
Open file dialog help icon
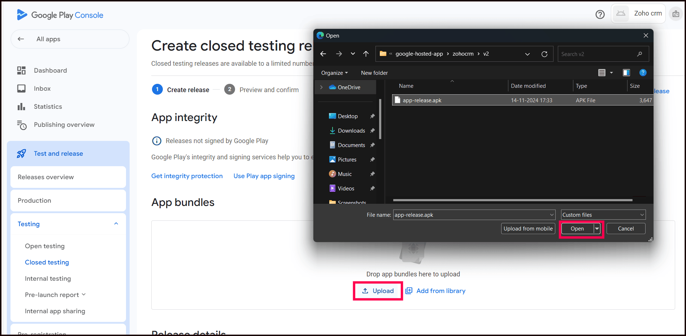tap(643, 73)
